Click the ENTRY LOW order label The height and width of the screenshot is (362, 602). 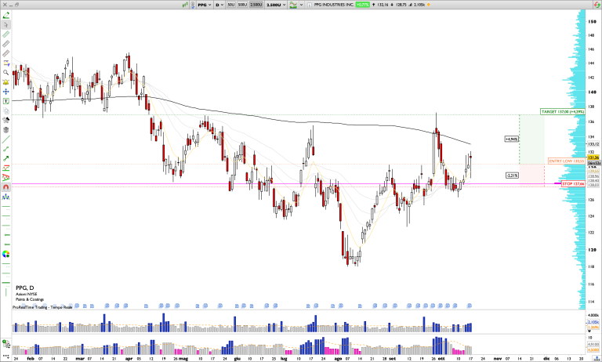coord(566,161)
